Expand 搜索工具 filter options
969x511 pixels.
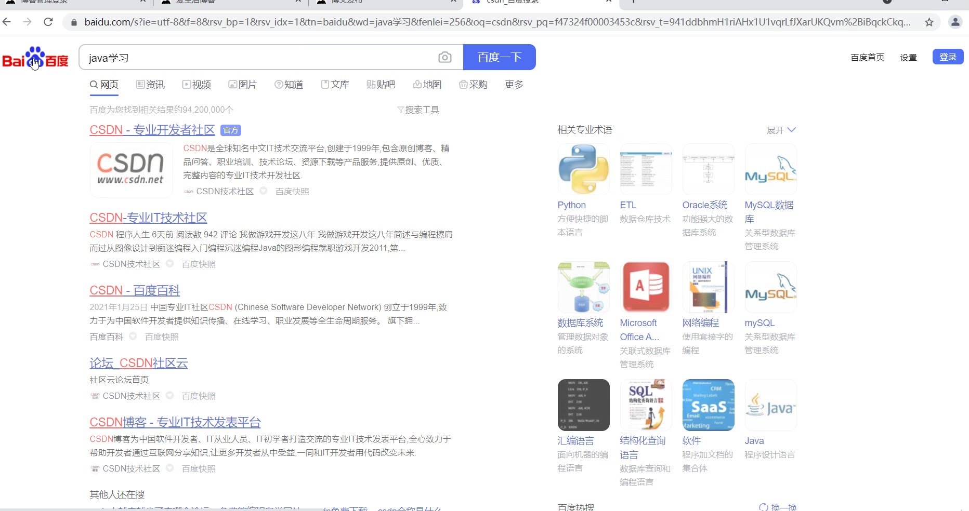click(418, 110)
